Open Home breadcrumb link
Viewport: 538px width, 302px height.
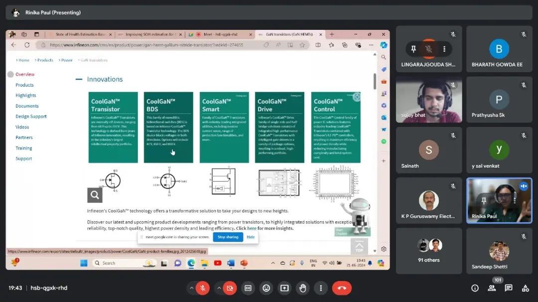24,60
